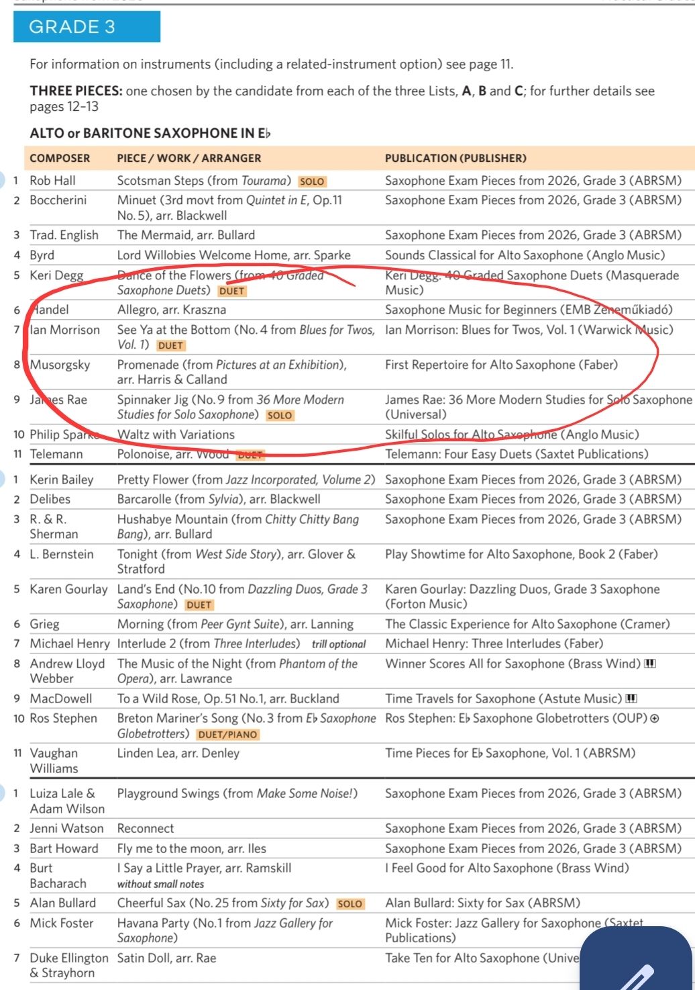
Task: Select Allegro, arr. Kraszna
Action: coord(172,310)
